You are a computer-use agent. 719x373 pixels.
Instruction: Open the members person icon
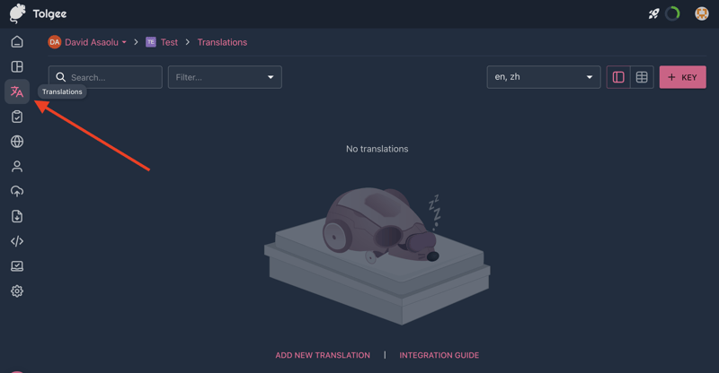tap(17, 167)
